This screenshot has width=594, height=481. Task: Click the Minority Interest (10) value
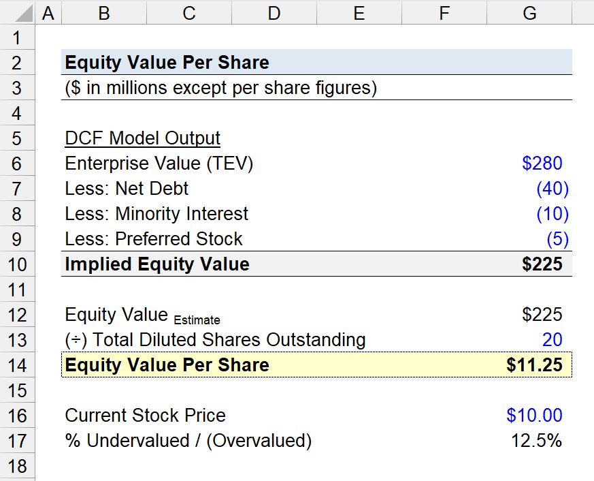pos(529,213)
